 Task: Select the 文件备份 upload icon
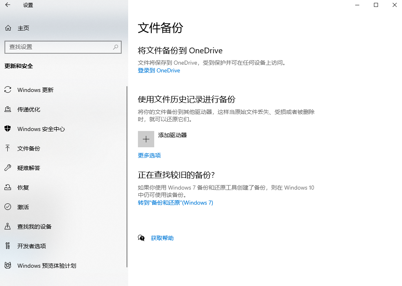tap(7, 148)
